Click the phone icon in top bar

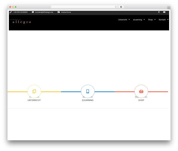(x=11, y=12)
